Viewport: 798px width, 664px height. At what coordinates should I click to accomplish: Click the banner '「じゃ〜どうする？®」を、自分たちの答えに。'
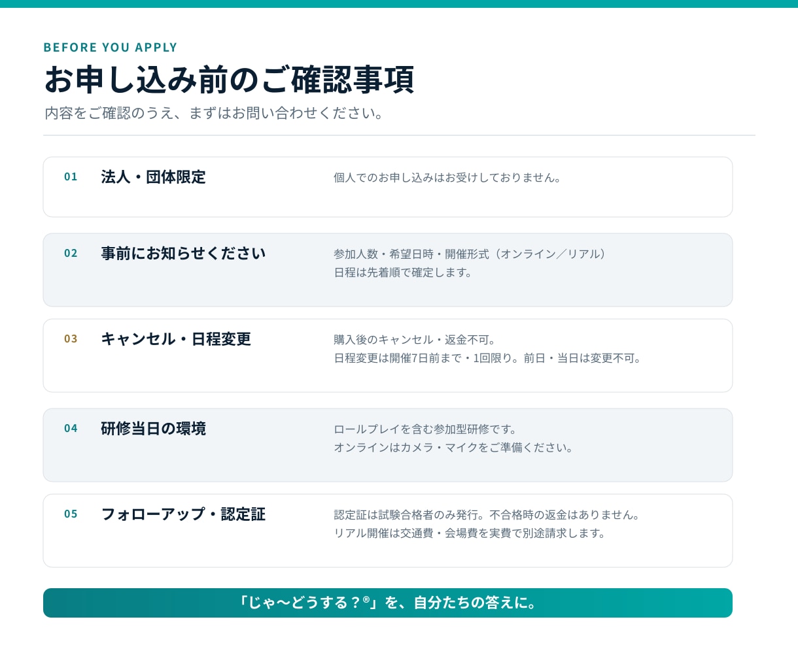pos(388,603)
